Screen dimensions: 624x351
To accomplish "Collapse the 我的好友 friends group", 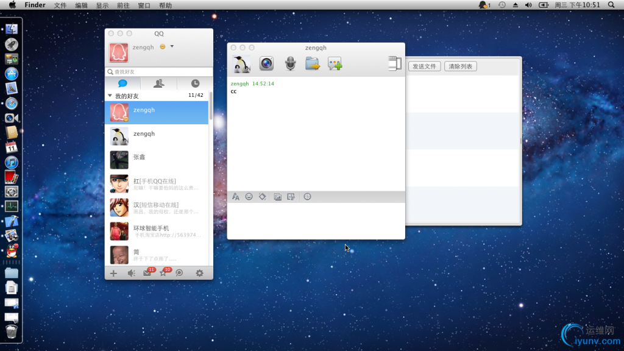I will pyautogui.click(x=110, y=96).
